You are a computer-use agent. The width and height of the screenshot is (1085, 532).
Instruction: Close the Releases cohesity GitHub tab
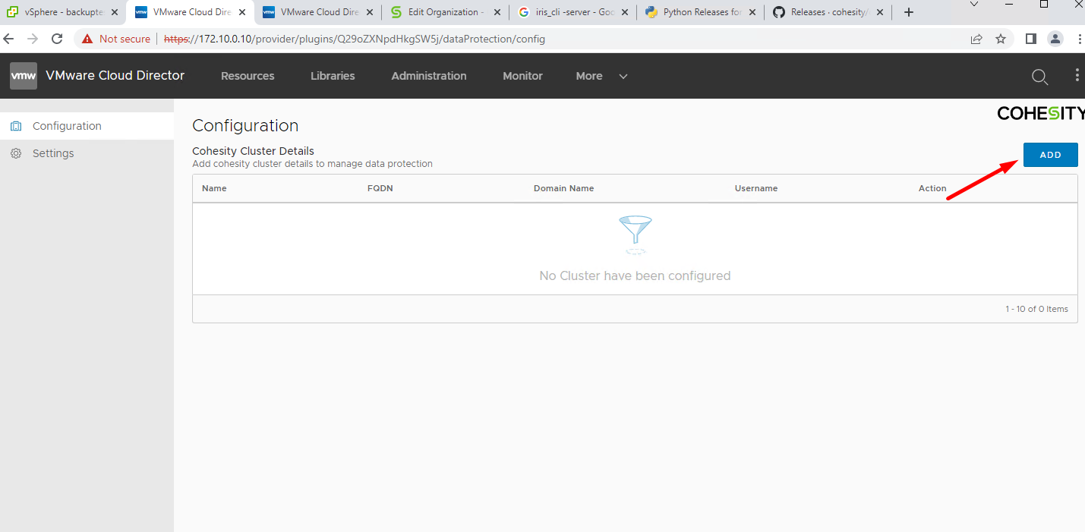pos(880,12)
